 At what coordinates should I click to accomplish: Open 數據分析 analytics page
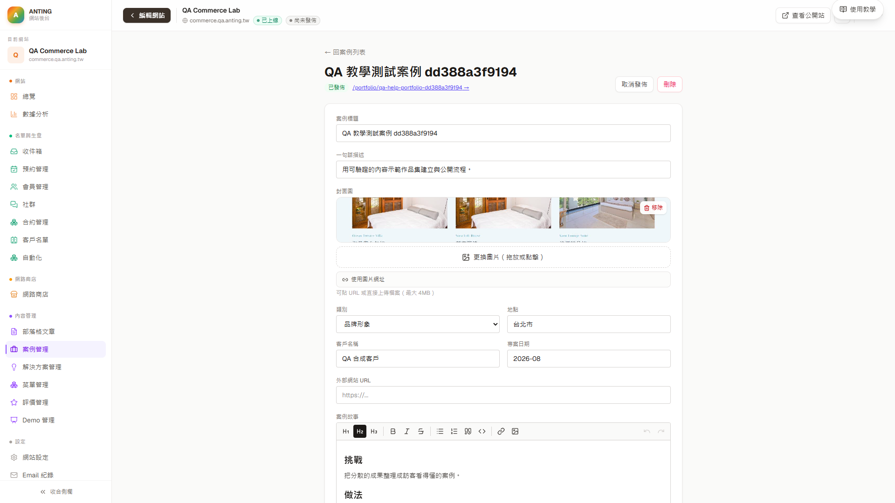point(55,114)
